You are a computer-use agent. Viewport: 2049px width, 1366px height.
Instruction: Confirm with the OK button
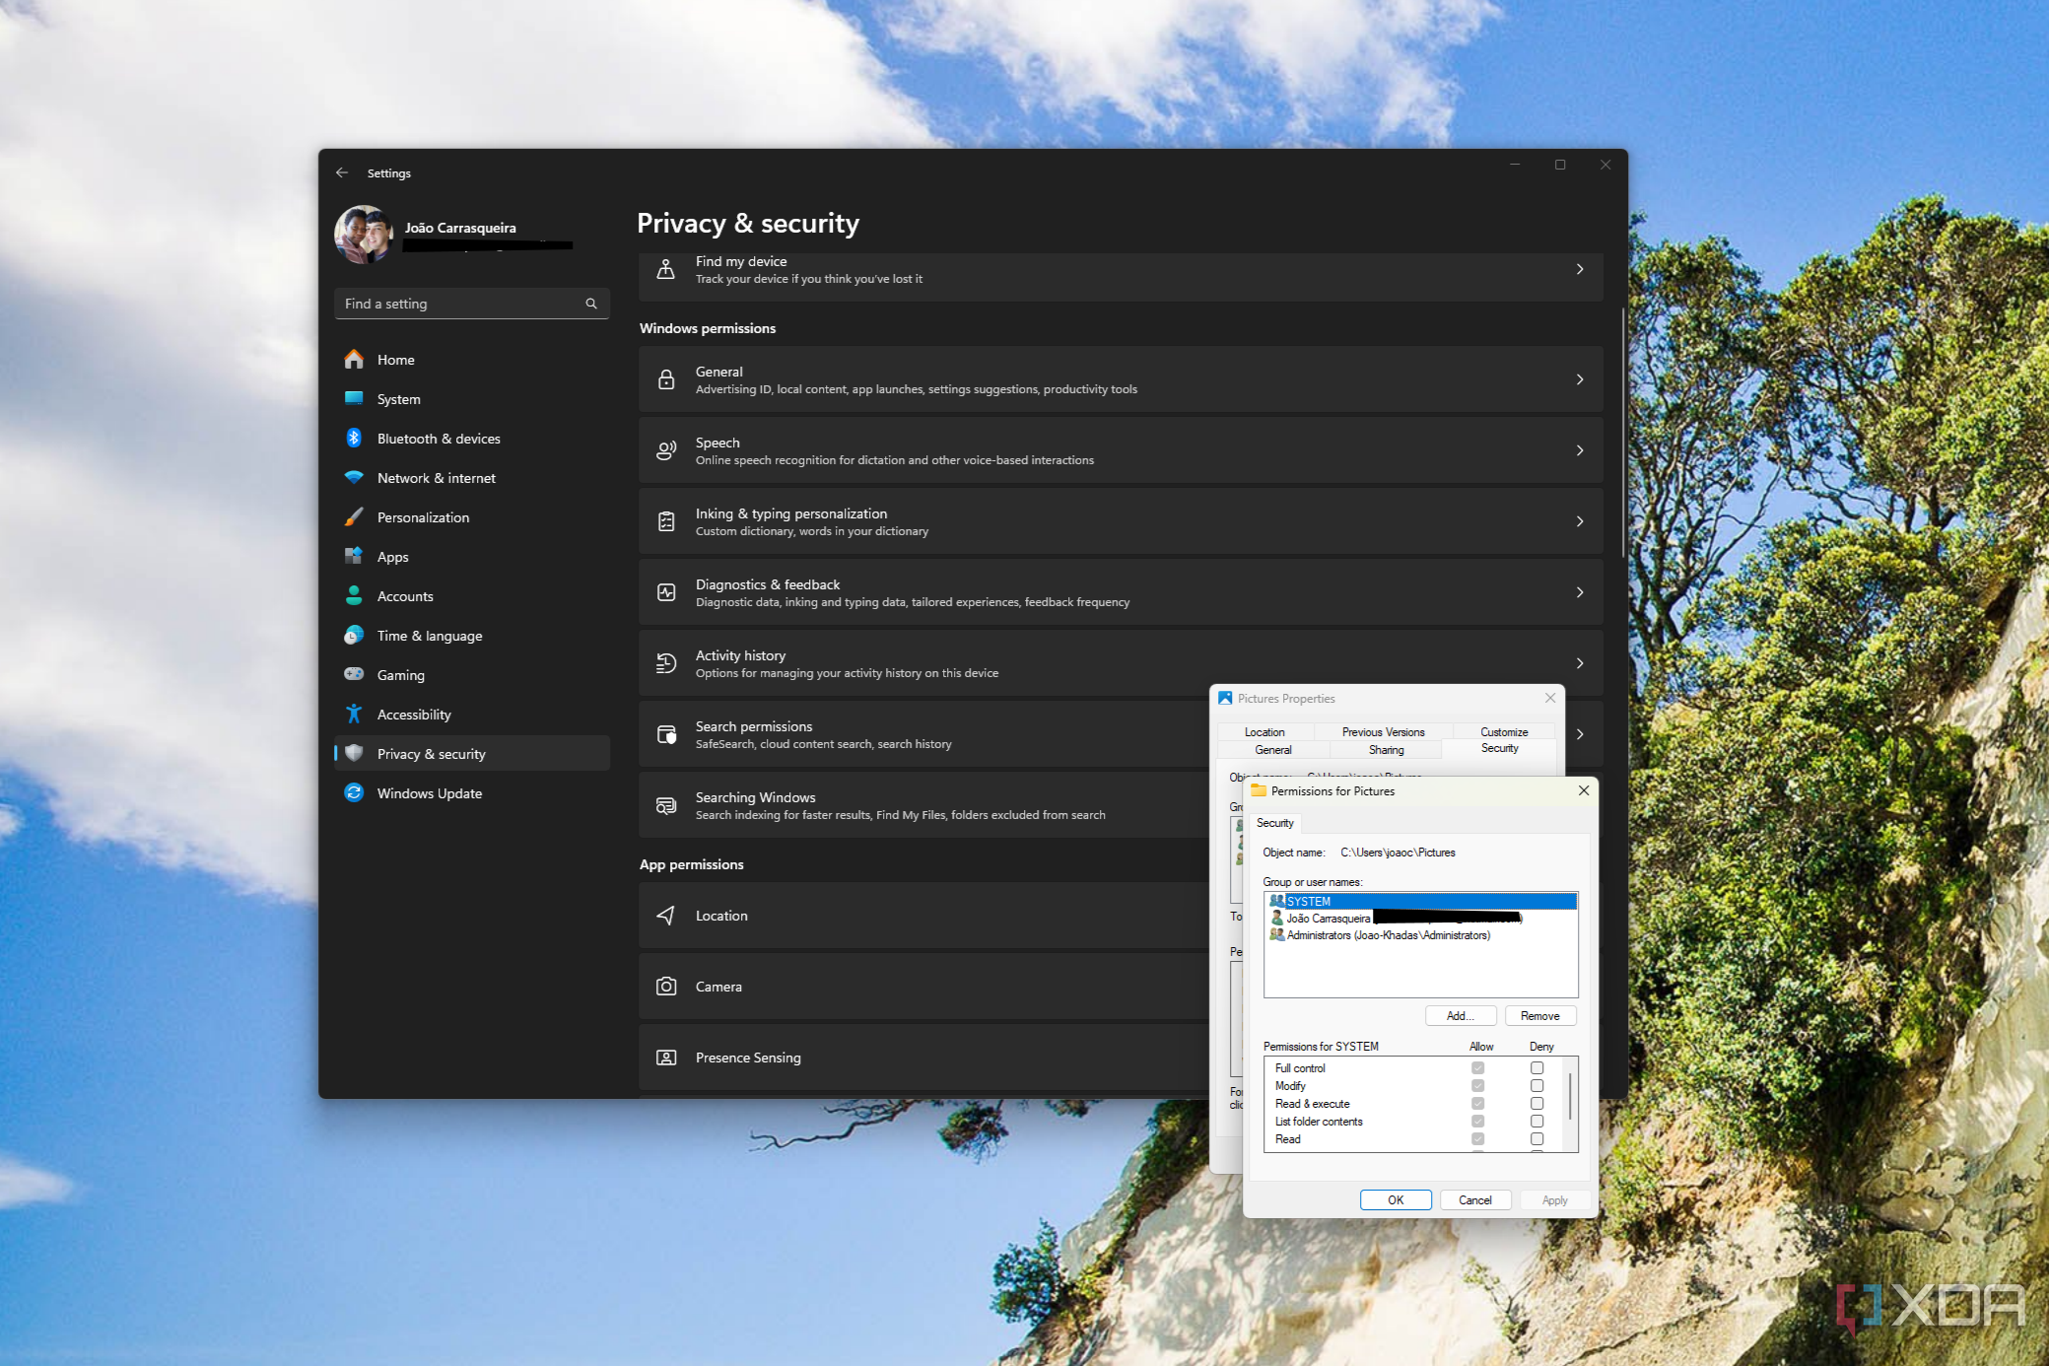(x=1396, y=1200)
